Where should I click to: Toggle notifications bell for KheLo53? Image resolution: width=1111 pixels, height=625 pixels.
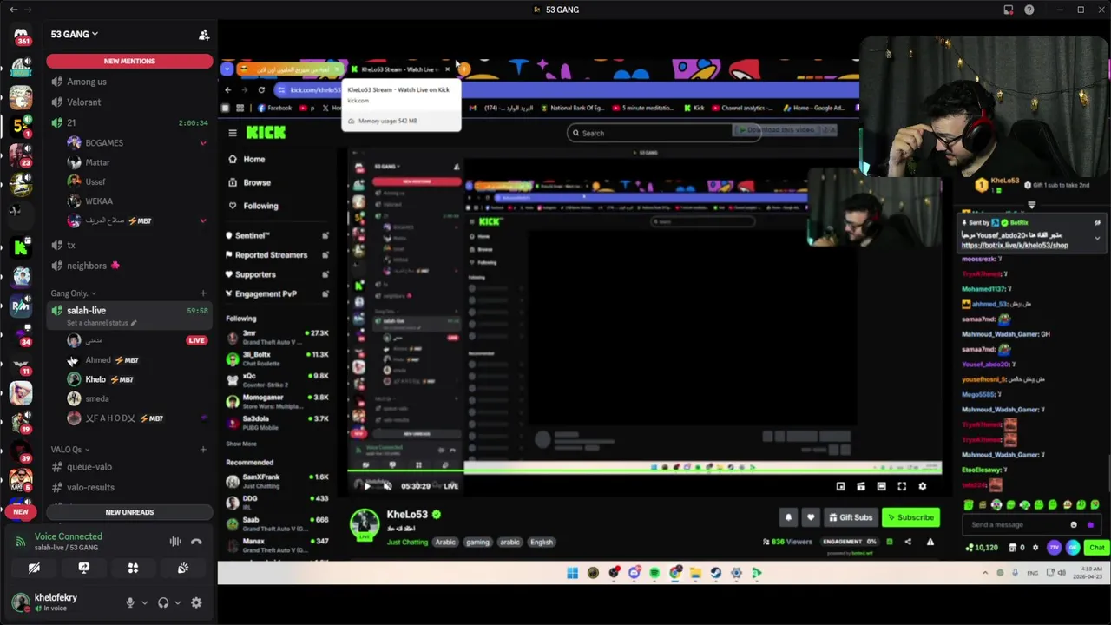pos(788,517)
